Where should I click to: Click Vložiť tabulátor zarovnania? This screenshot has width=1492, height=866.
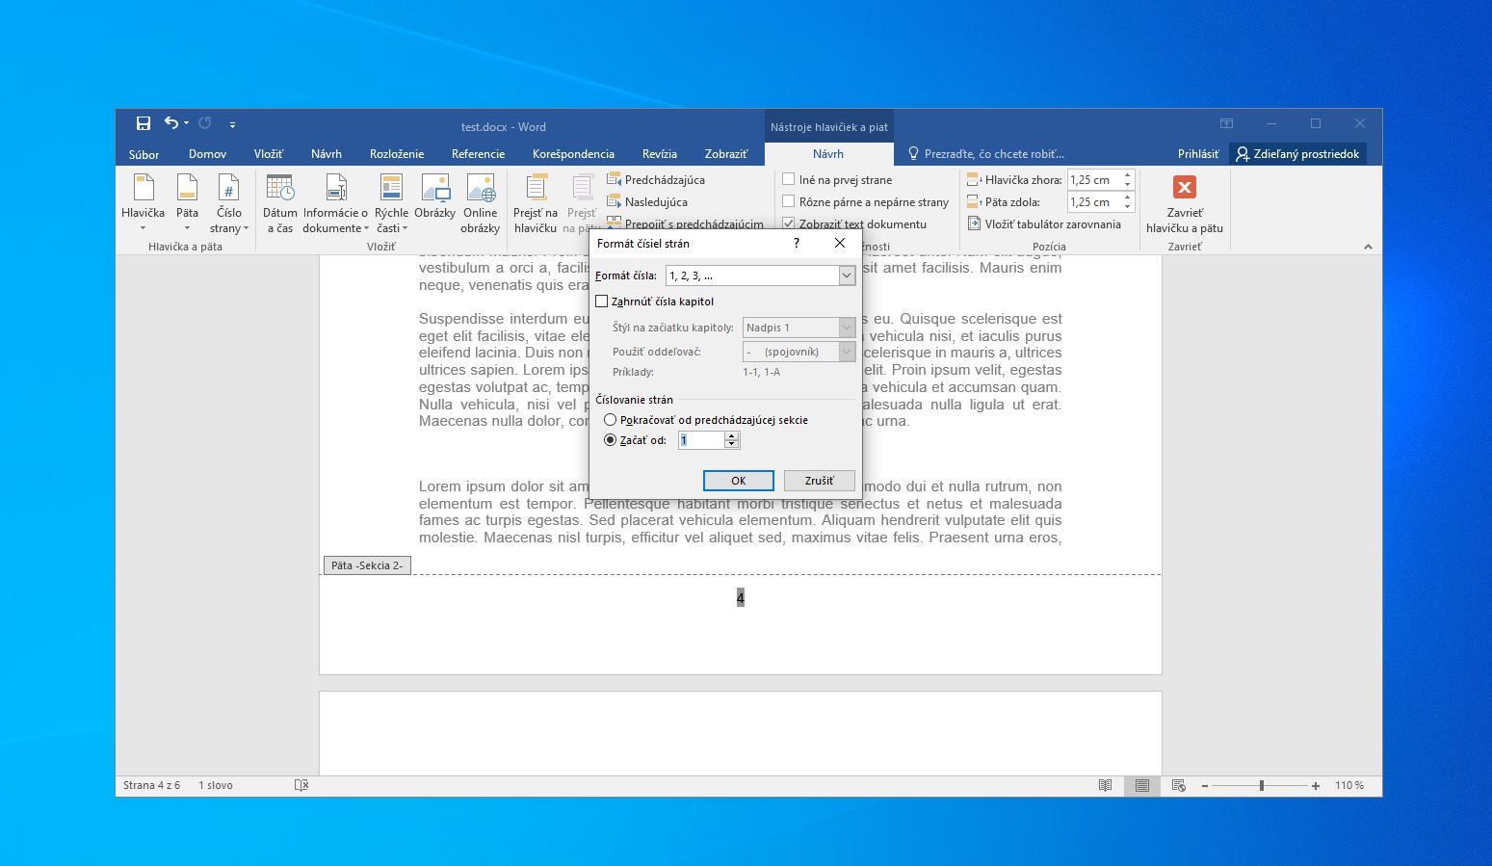tap(1045, 223)
